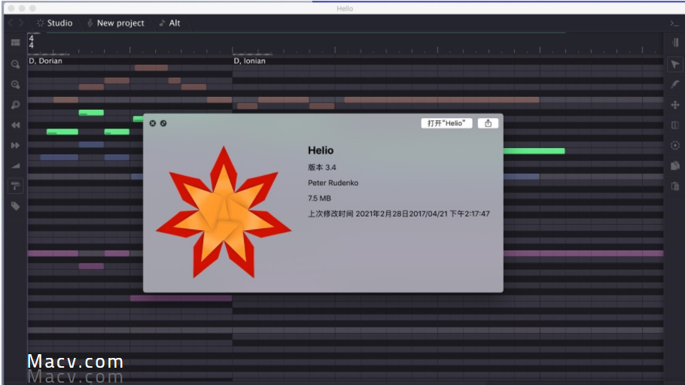
Task: Open the Studio tab
Action: click(x=55, y=23)
